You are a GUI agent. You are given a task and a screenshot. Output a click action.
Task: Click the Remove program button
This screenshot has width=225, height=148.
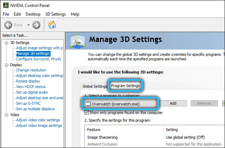204,103
